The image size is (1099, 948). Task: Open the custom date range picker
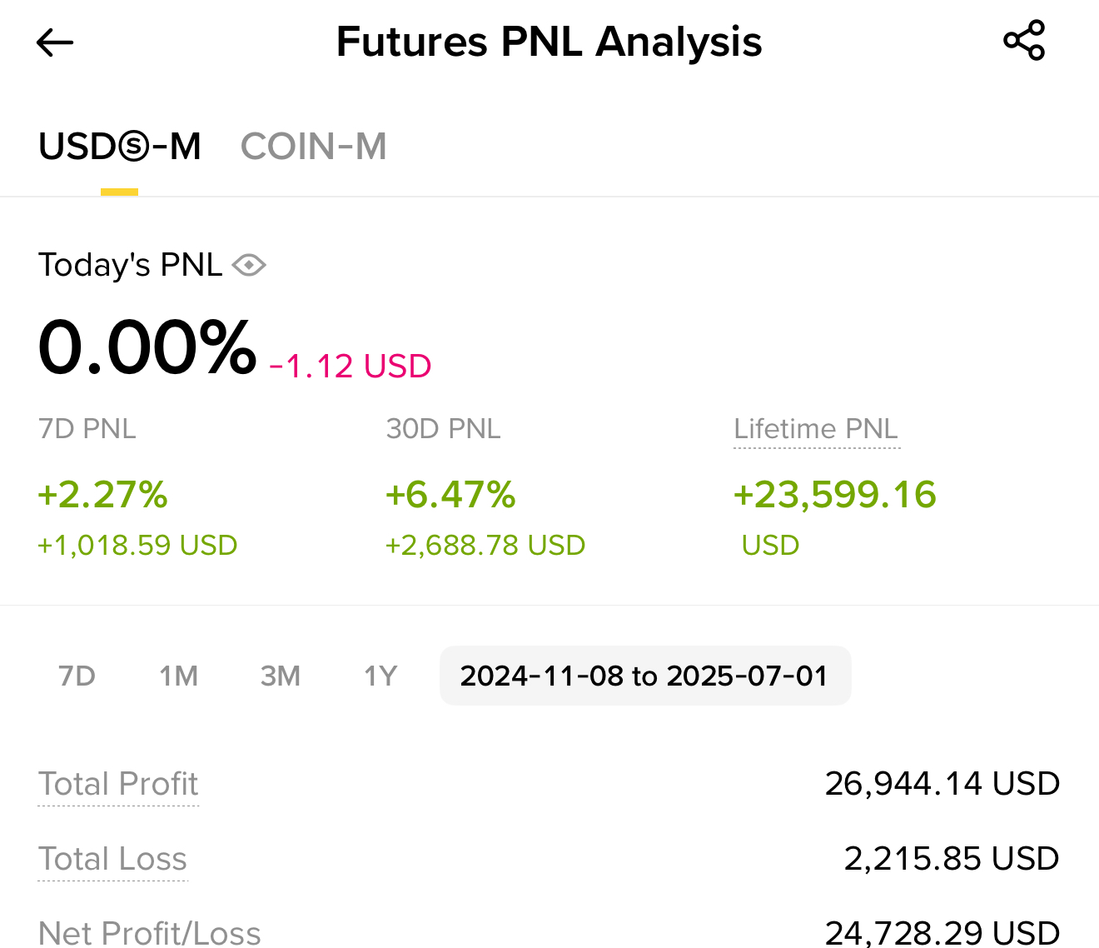click(x=645, y=676)
